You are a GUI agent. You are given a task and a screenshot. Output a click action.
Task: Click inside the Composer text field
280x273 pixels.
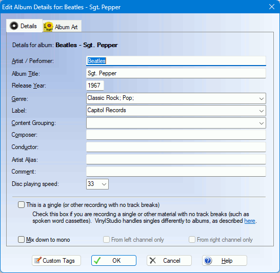pos(176,135)
